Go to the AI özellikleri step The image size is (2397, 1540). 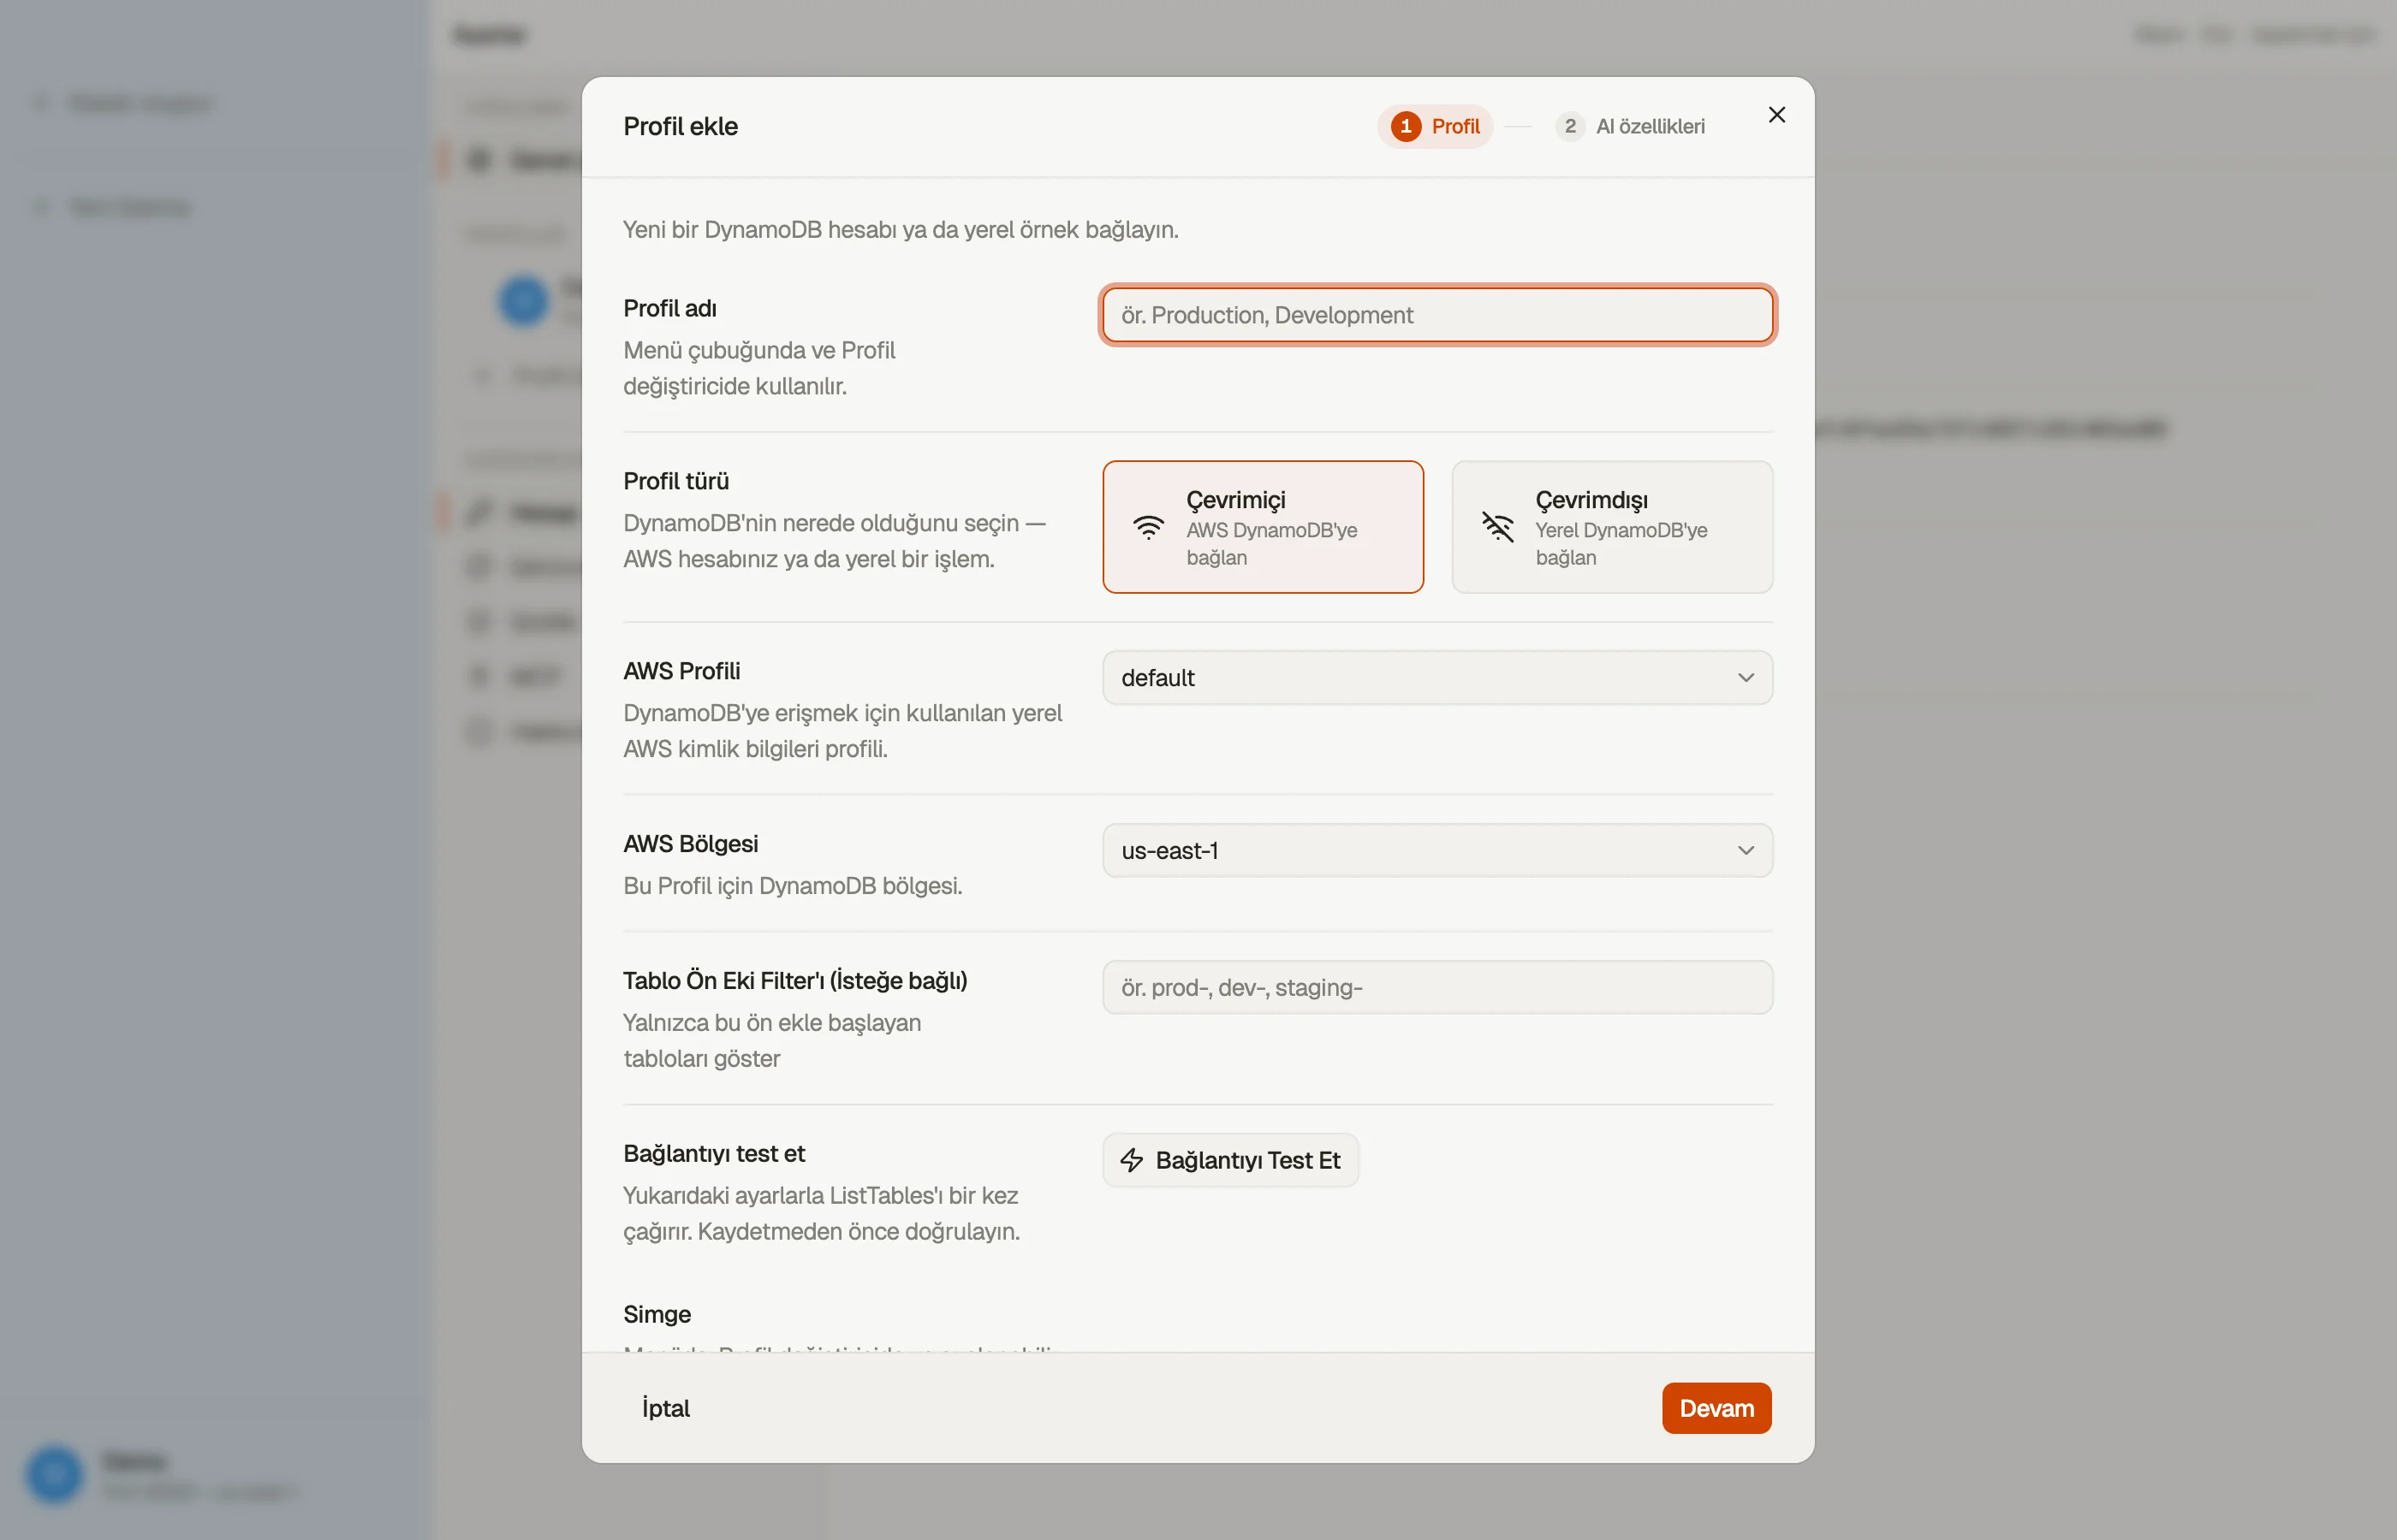point(1631,126)
